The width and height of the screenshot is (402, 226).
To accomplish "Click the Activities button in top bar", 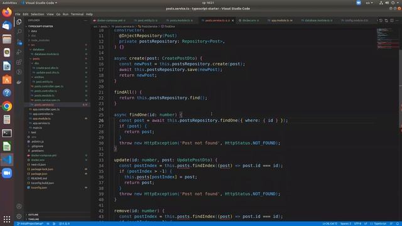I will [9, 3].
